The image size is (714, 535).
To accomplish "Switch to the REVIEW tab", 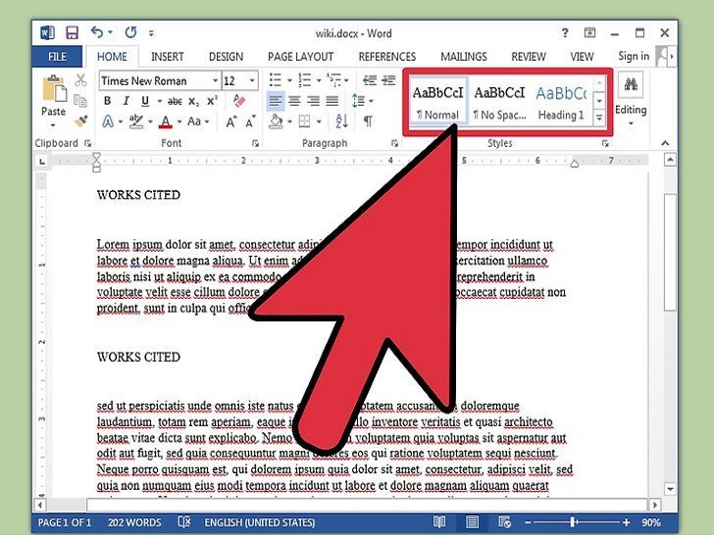I will click(x=529, y=57).
